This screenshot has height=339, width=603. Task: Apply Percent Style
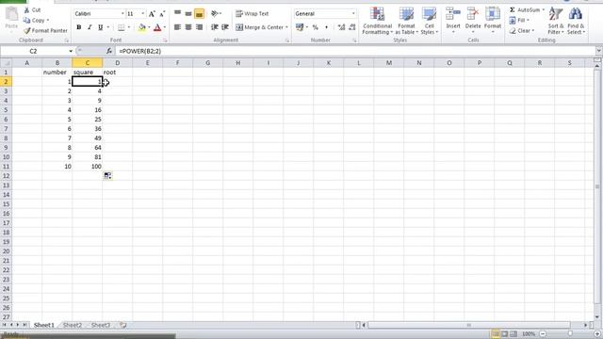click(316, 27)
